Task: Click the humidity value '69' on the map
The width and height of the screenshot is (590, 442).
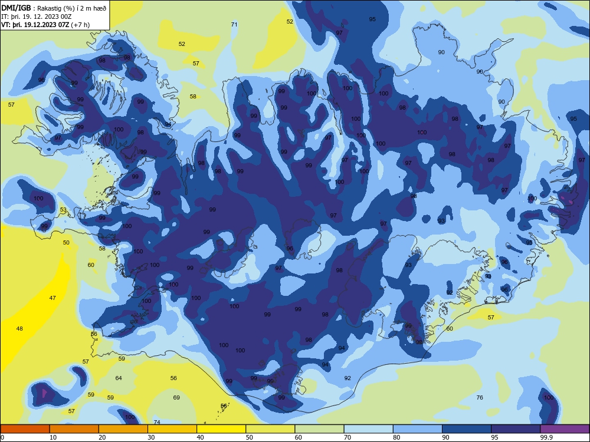Action: (176, 398)
